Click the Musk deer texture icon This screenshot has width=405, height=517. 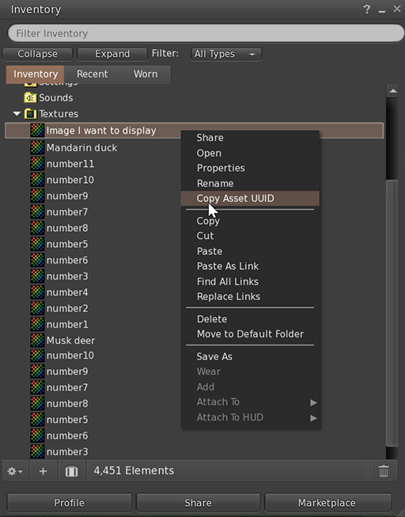(x=37, y=340)
